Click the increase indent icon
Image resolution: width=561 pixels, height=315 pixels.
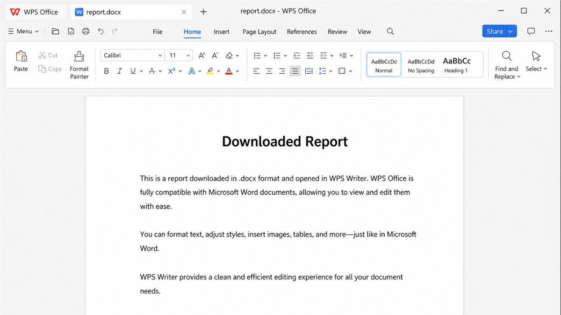[x=310, y=55]
